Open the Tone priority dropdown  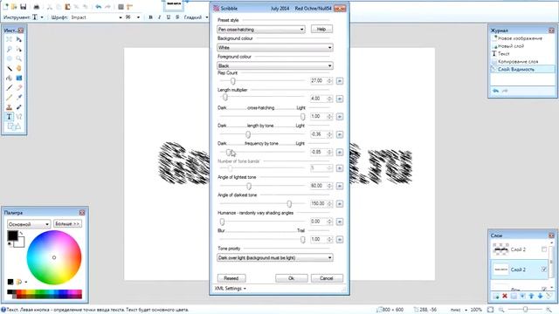(x=275, y=257)
